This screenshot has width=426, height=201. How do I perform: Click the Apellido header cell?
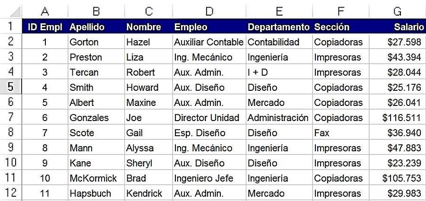tap(96, 26)
